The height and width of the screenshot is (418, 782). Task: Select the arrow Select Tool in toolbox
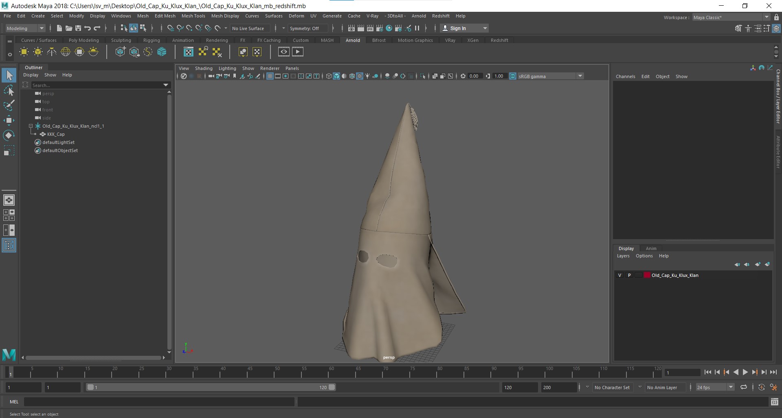point(9,75)
